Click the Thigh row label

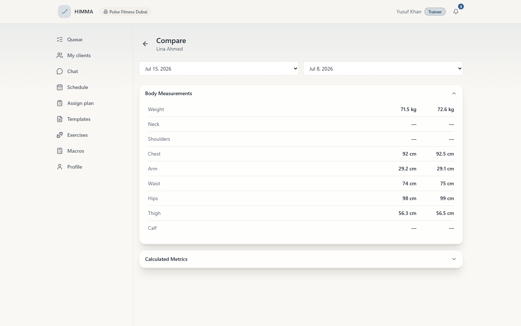pos(154,213)
